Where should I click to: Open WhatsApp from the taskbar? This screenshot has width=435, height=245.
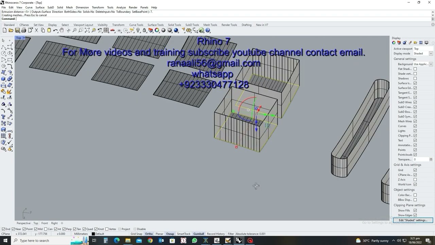tap(194, 241)
